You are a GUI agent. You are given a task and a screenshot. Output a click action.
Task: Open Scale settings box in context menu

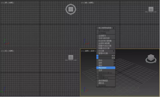114,65
